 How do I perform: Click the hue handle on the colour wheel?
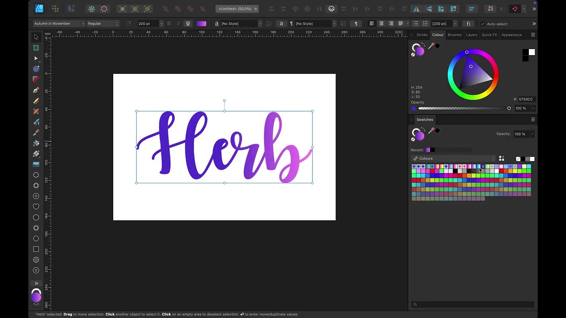pos(467,52)
